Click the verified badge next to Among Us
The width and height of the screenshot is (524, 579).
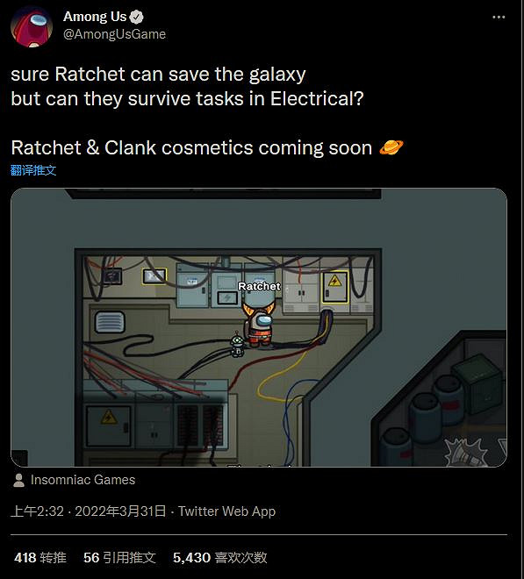(x=137, y=17)
